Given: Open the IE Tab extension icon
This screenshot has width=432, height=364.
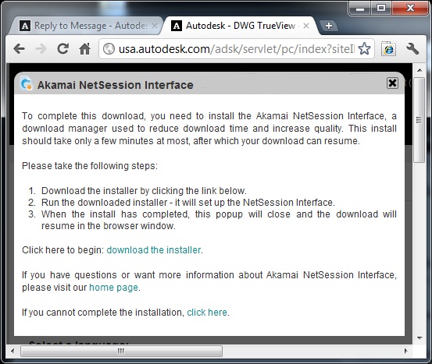Looking at the screenshot, I should (388, 49).
